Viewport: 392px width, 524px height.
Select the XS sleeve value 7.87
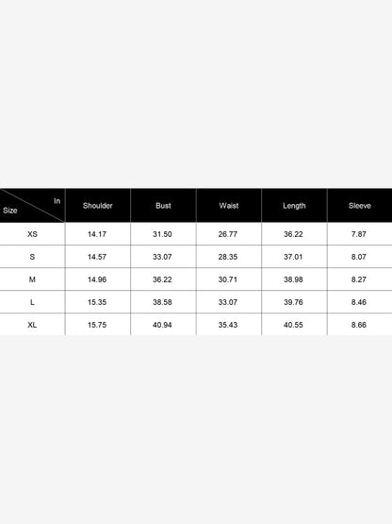[x=359, y=234]
